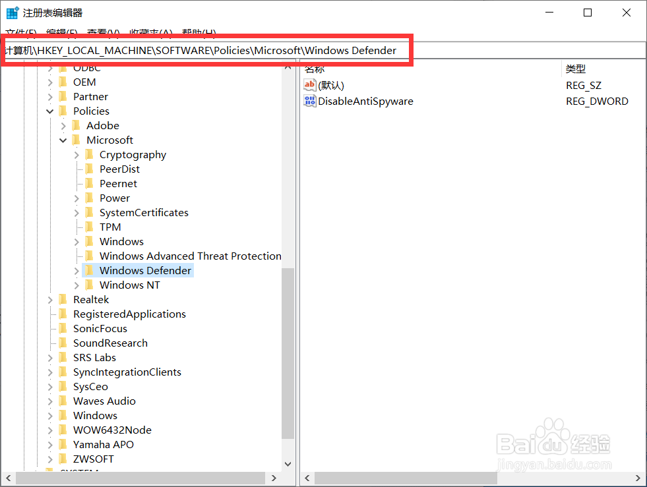Click the Microsoft folder icon
The height and width of the screenshot is (487, 647).
pos(77,140)
